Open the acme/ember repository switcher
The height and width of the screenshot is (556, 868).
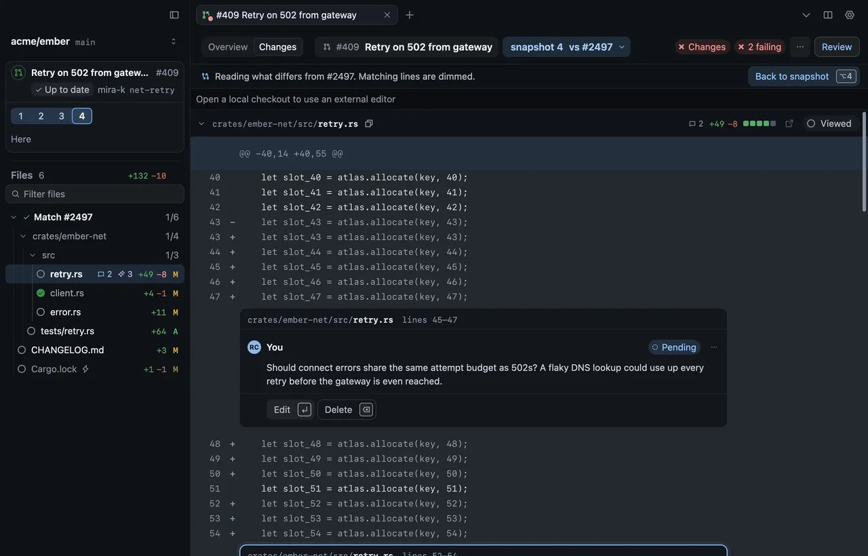[174, 41]
